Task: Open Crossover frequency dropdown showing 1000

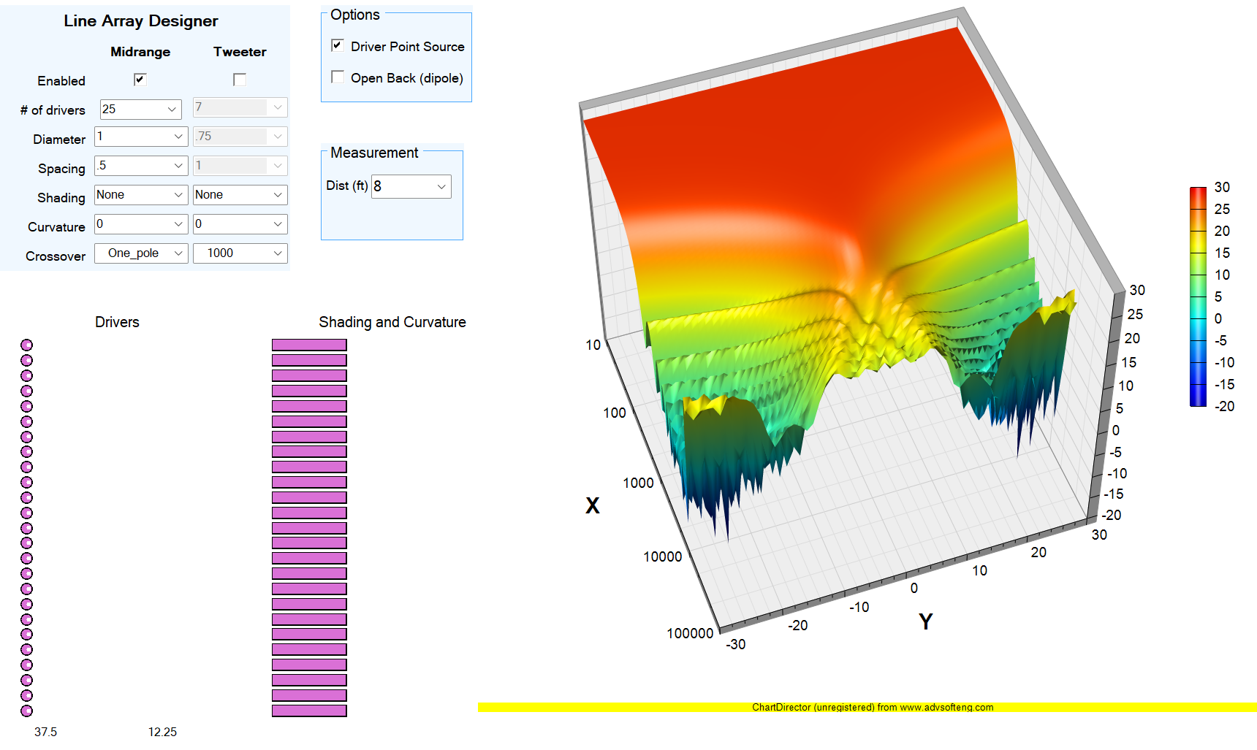Action: point(240,253)
